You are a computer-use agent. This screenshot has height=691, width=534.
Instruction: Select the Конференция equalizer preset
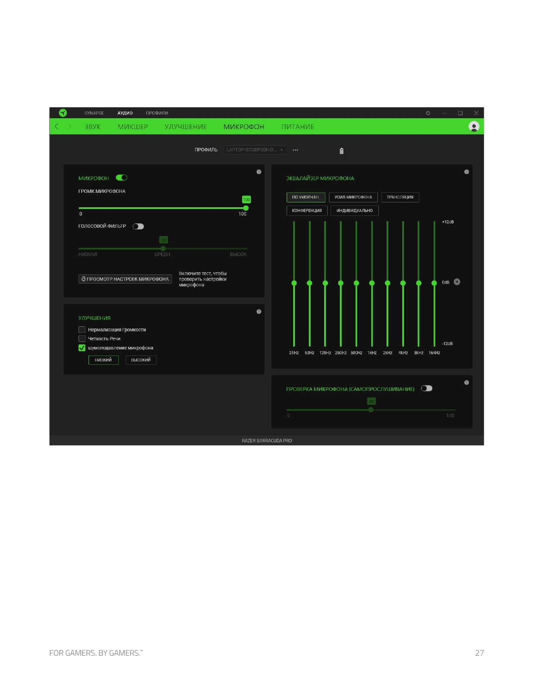click(x=307, y=211)
